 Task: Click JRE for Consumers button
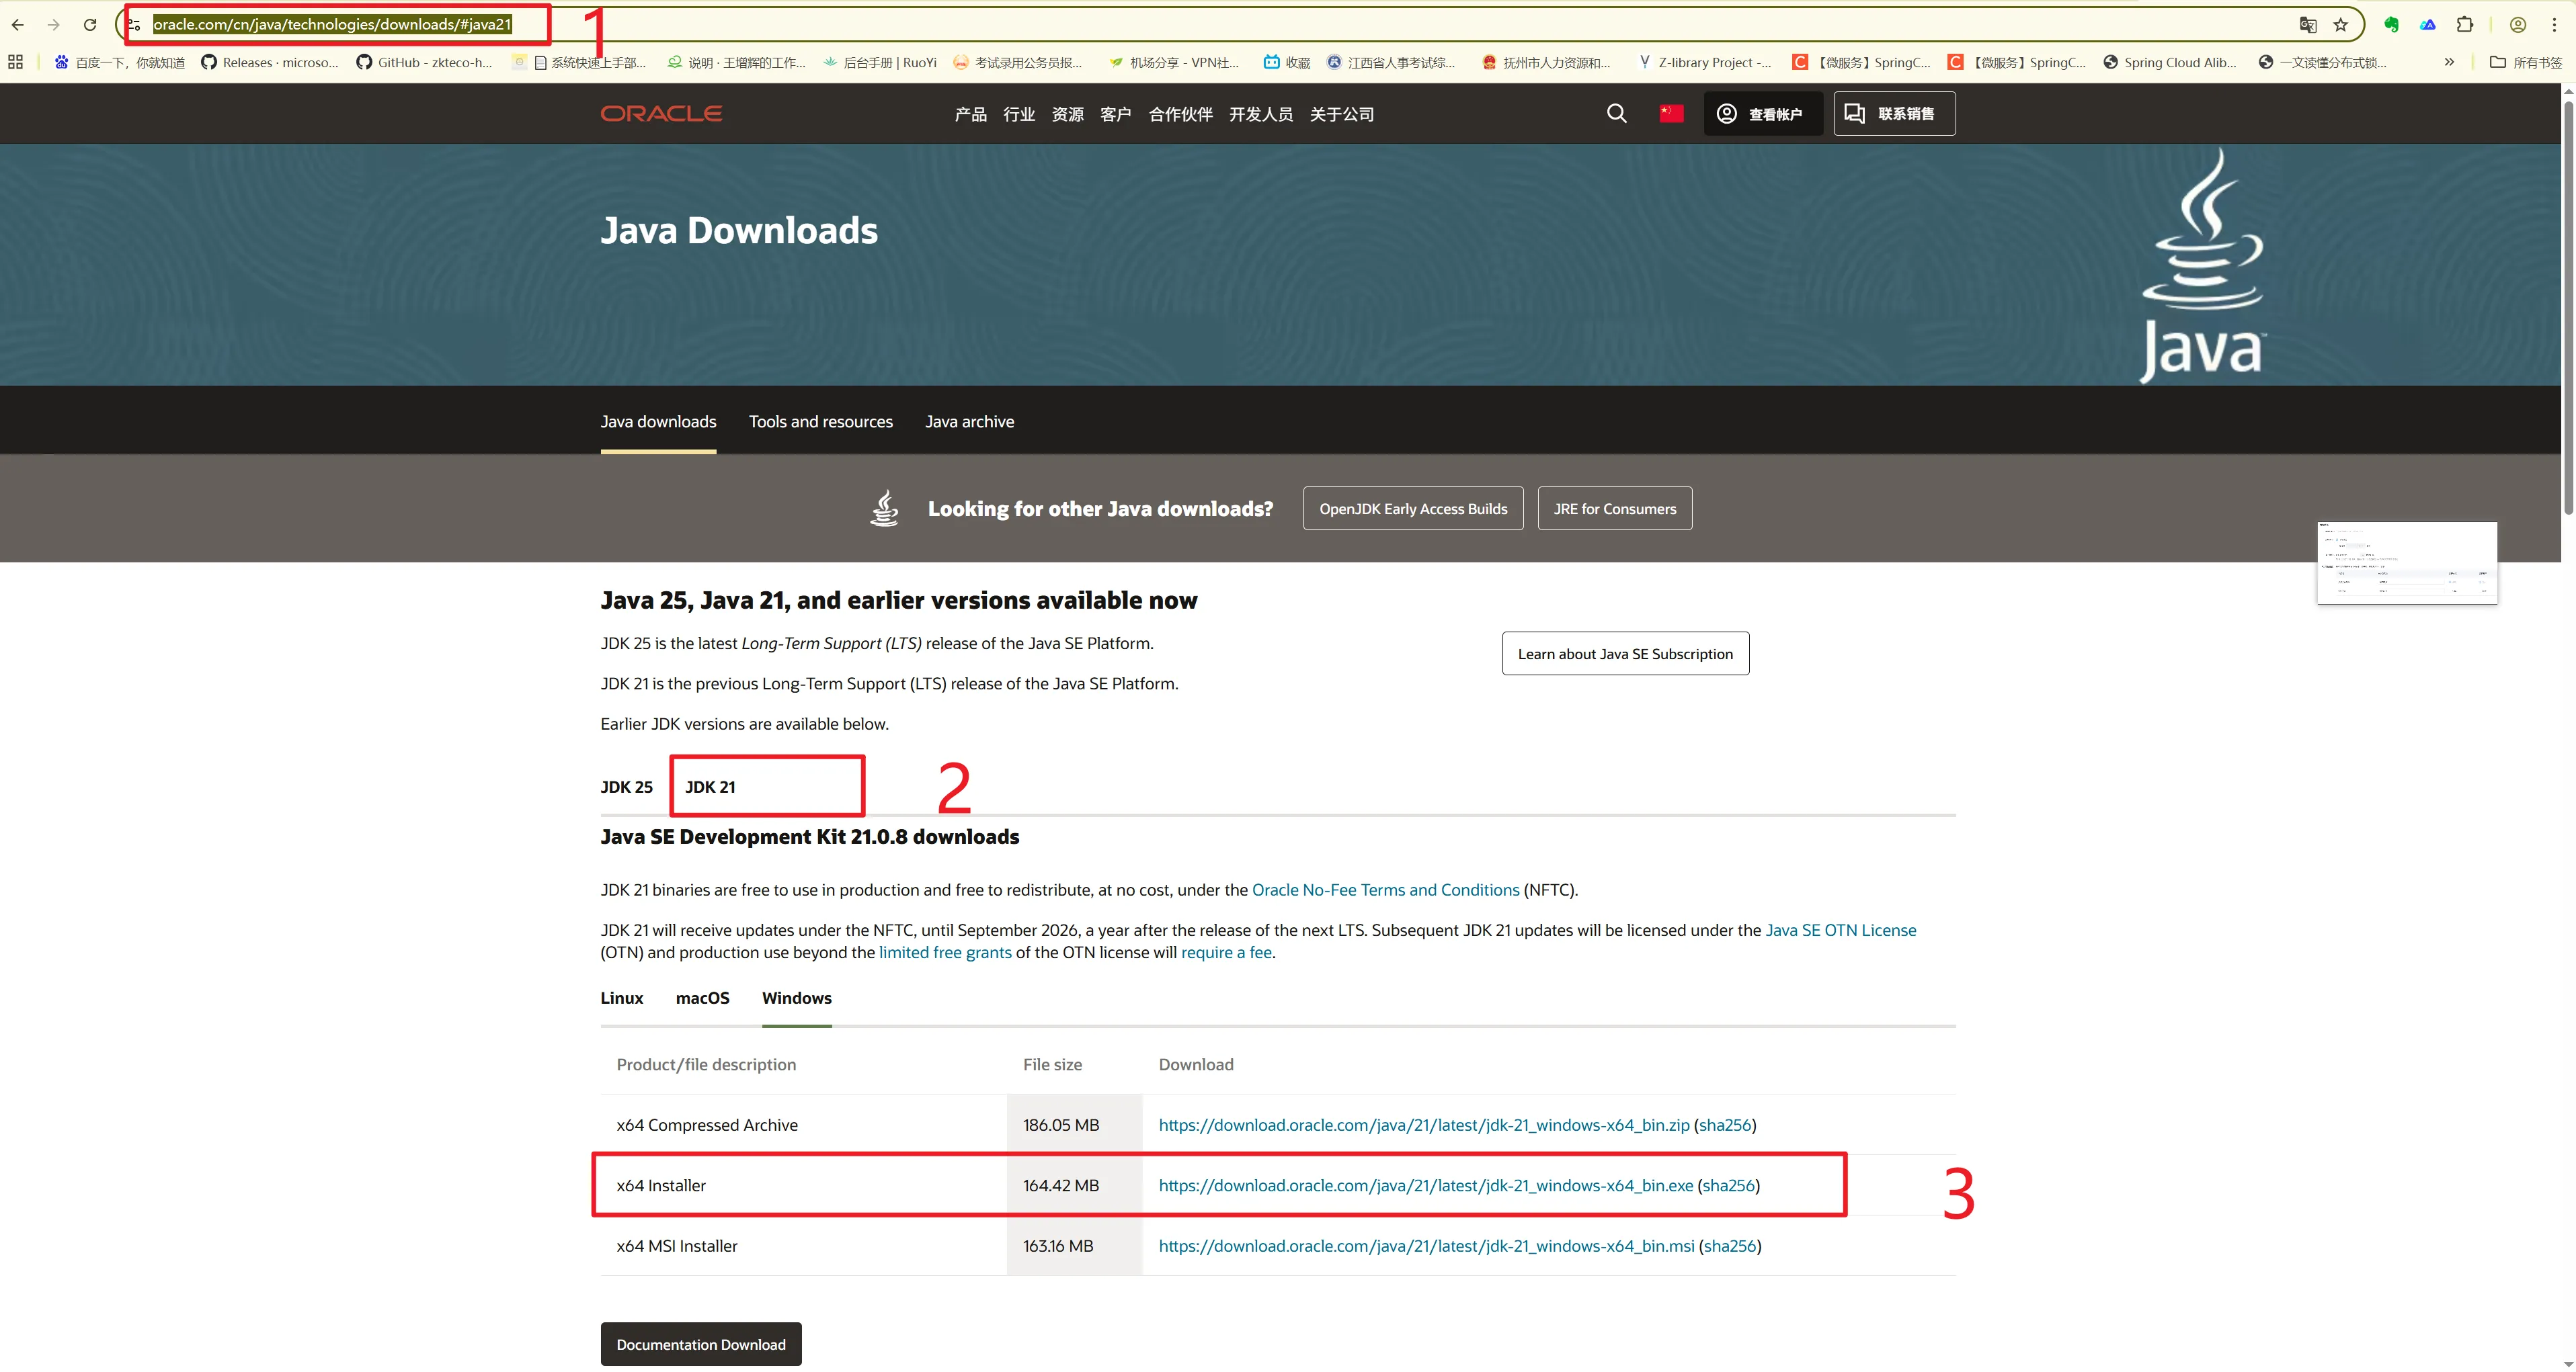(1614, 509)
